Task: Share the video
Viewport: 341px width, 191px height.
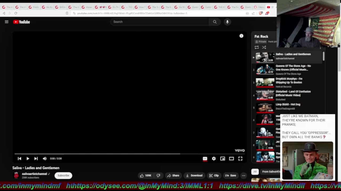Action: click(x=173, y=175)
